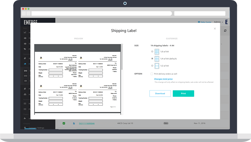Select the 1/6 of A4 size option
251x142 pixels.
152,51
